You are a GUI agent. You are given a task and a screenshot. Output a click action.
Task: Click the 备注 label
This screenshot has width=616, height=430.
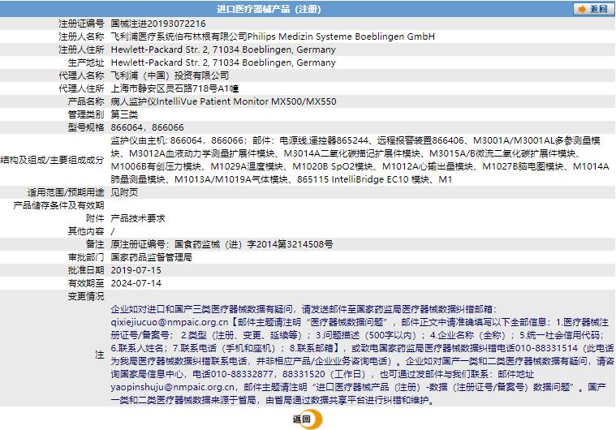(x=95, y=244)
